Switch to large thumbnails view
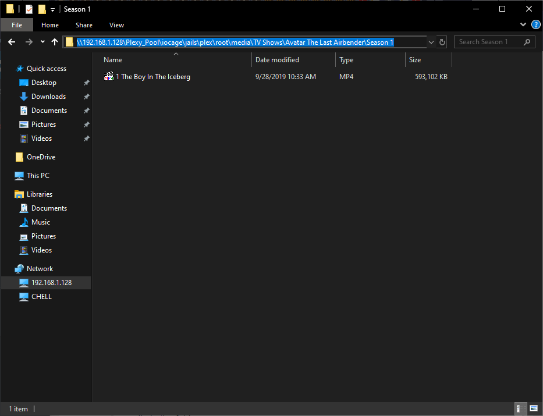The width and height of the screenshot is (543, 416). (x=533, y=408)
